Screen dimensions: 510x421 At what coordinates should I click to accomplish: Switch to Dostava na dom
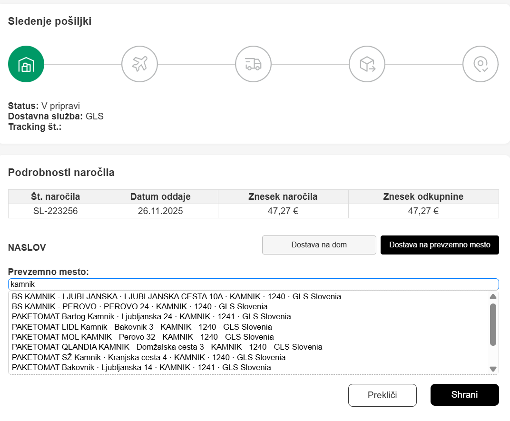(x=319, y=245)
